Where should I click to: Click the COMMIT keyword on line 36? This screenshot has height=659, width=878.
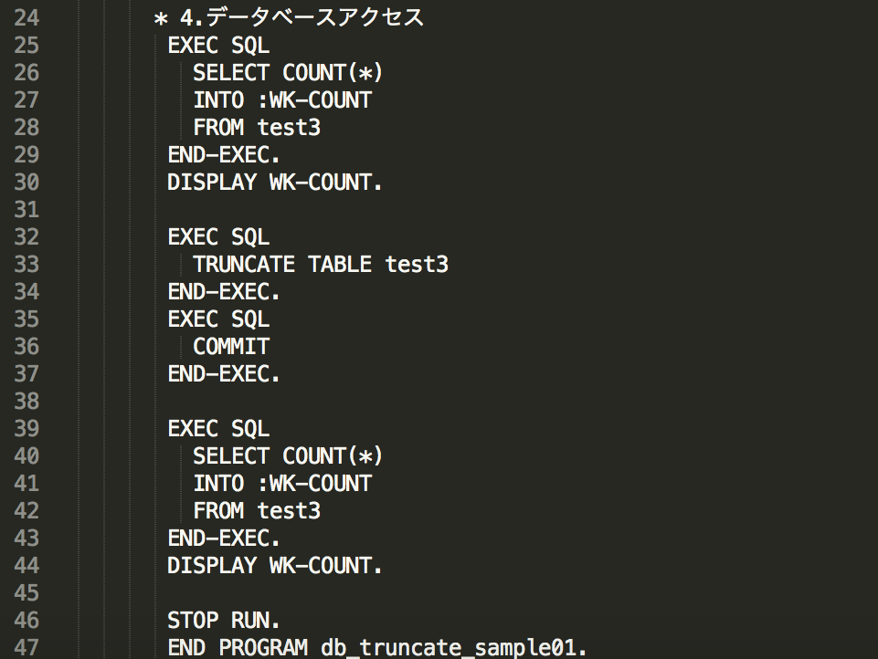tap(231, 347)
